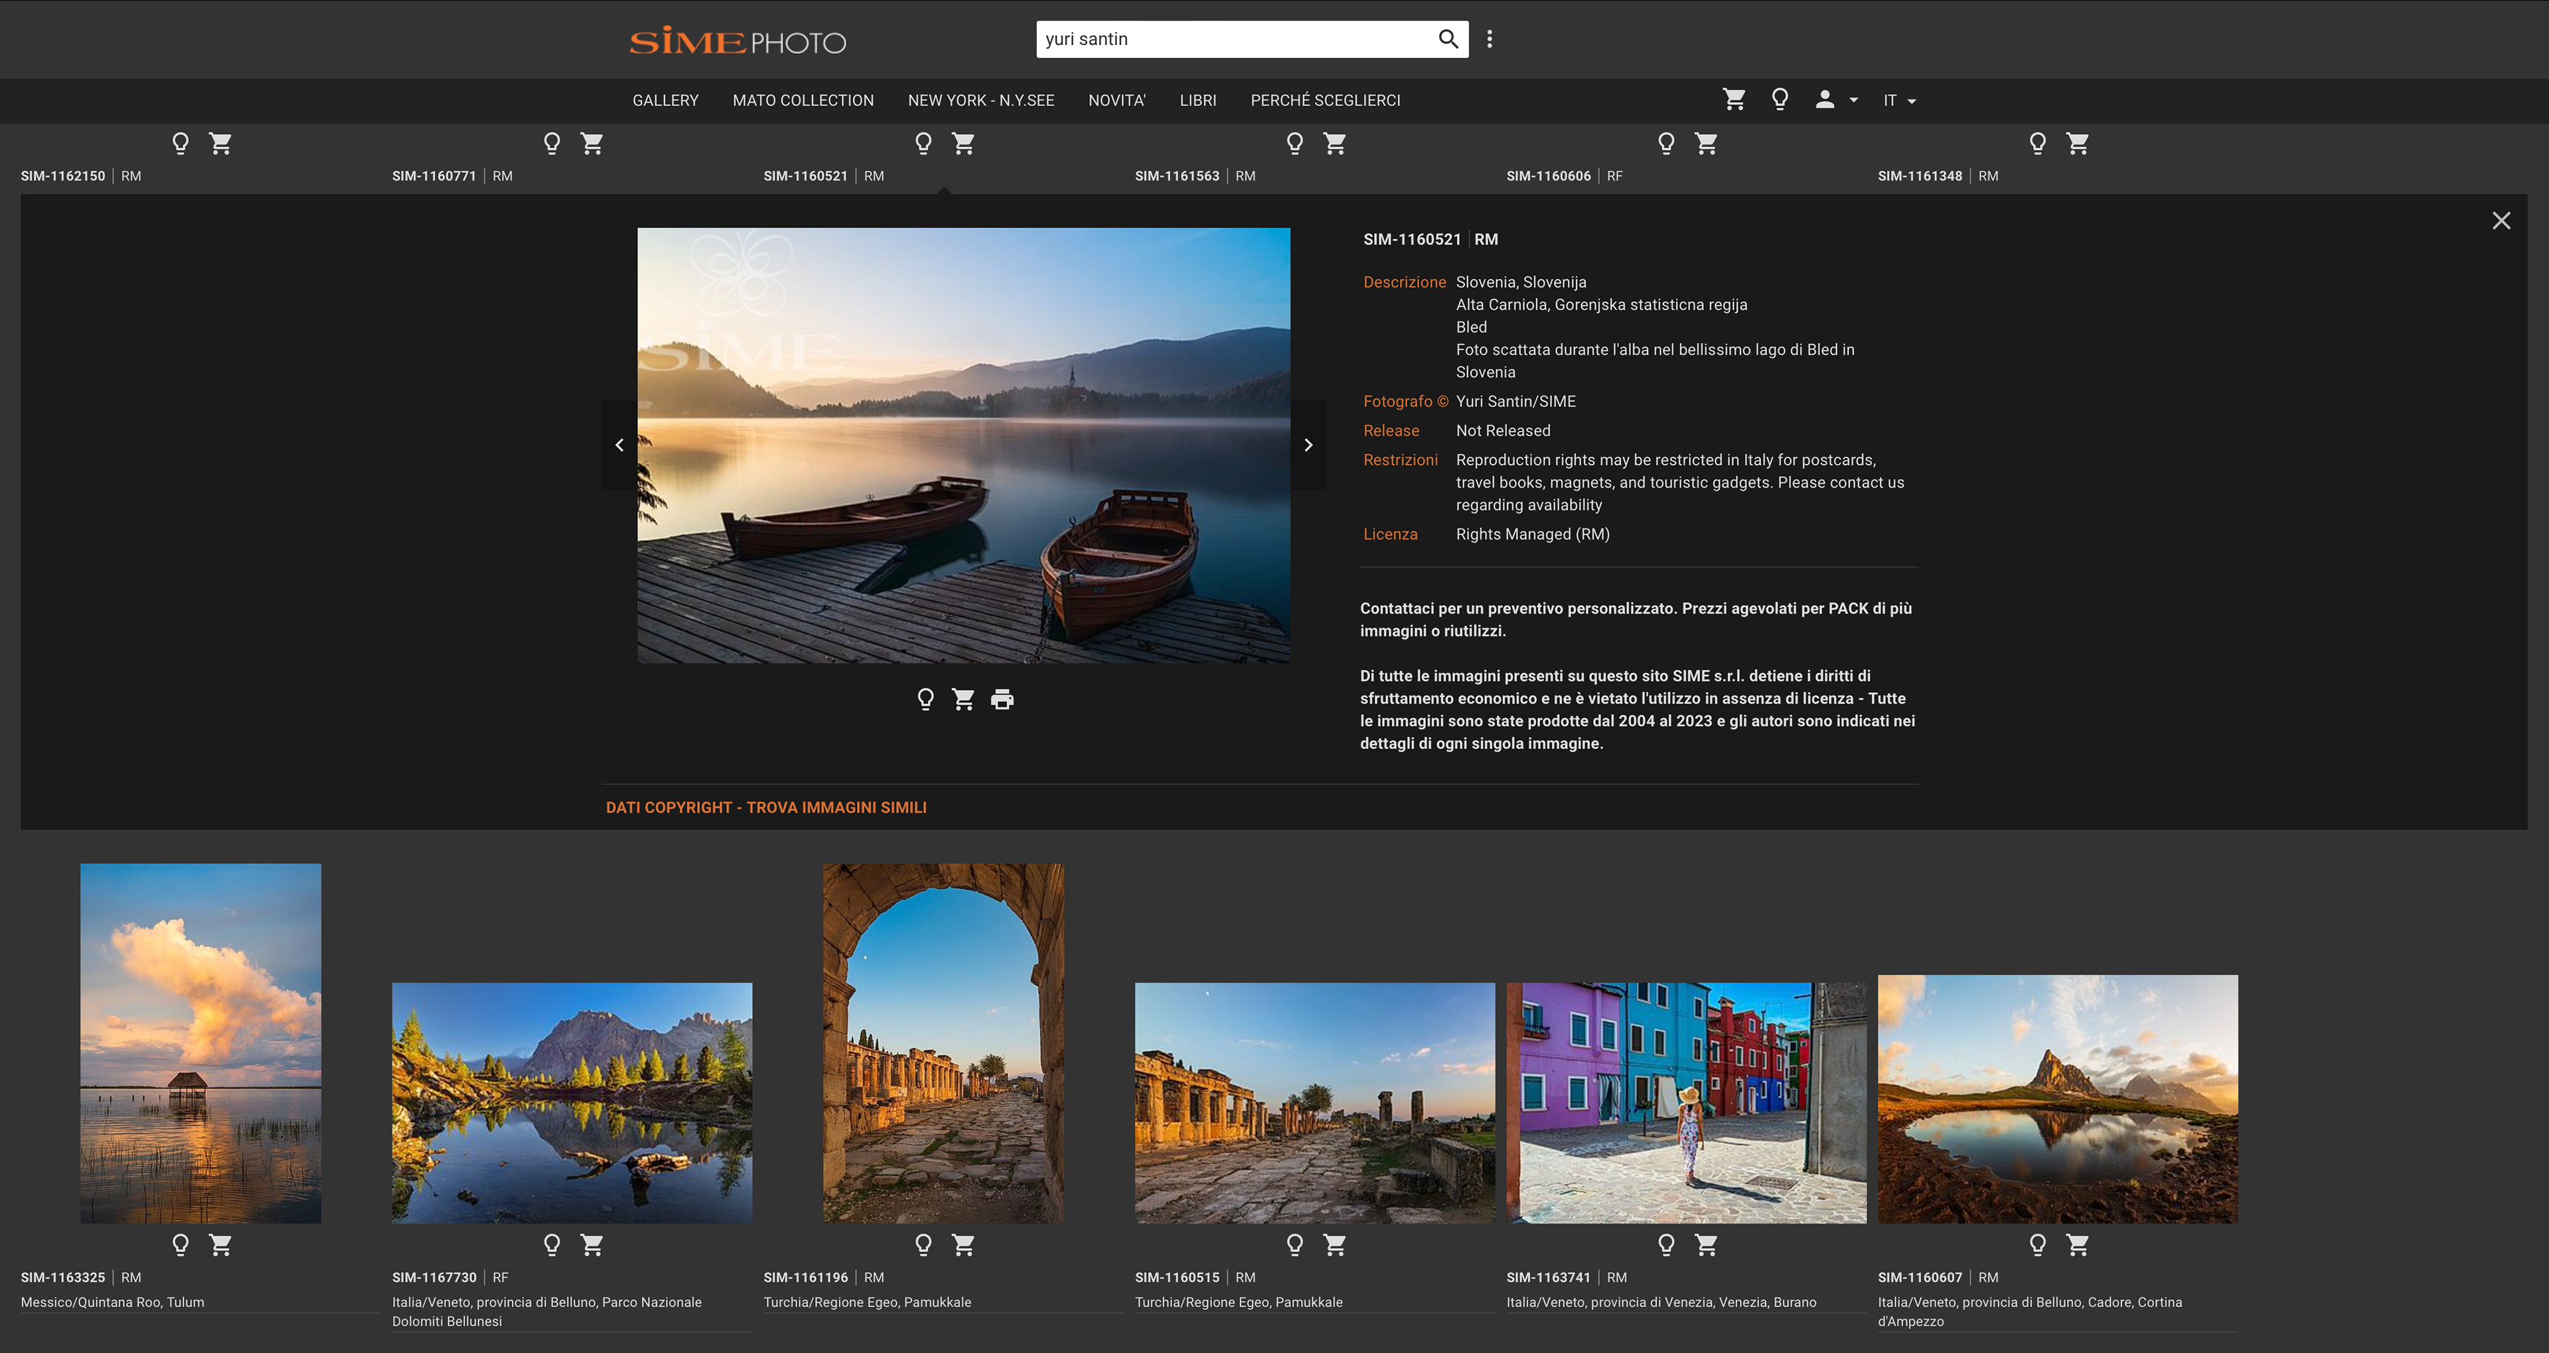Click the search magnifier icon
This screenshot has height=1353, width=2549.
tap(1448, 38)
